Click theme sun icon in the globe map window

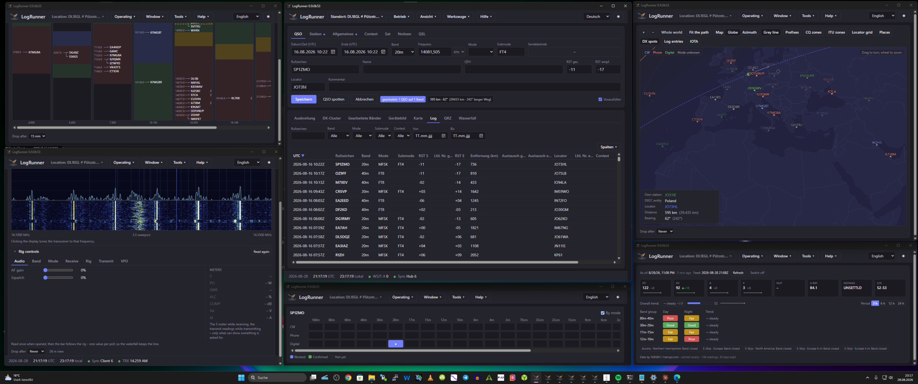(x=904, y=16)
